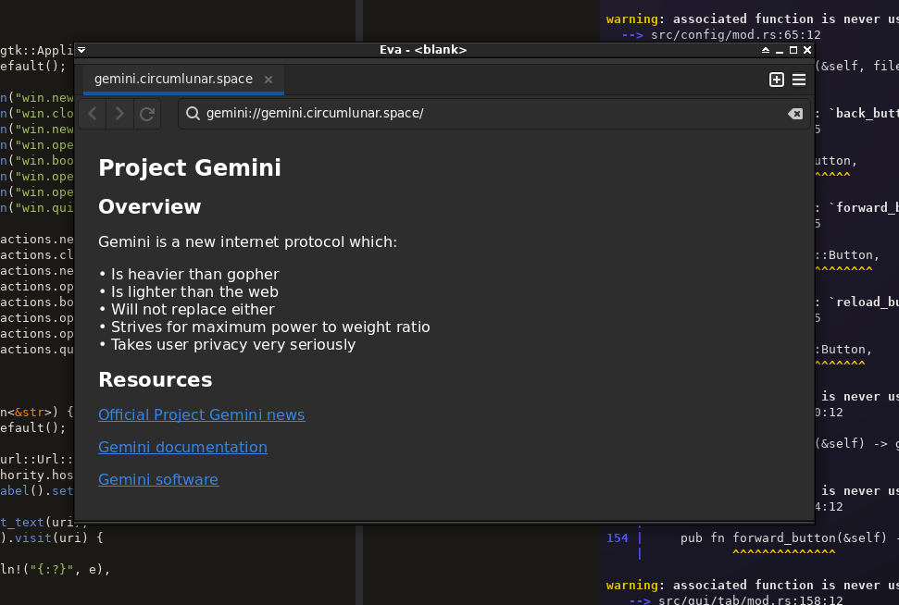
Task: Reload the current Gemini page
Action: click(x=147, y=114)
